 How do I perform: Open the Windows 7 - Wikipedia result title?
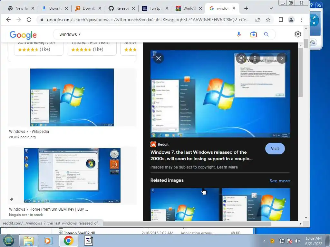(29, 132)
